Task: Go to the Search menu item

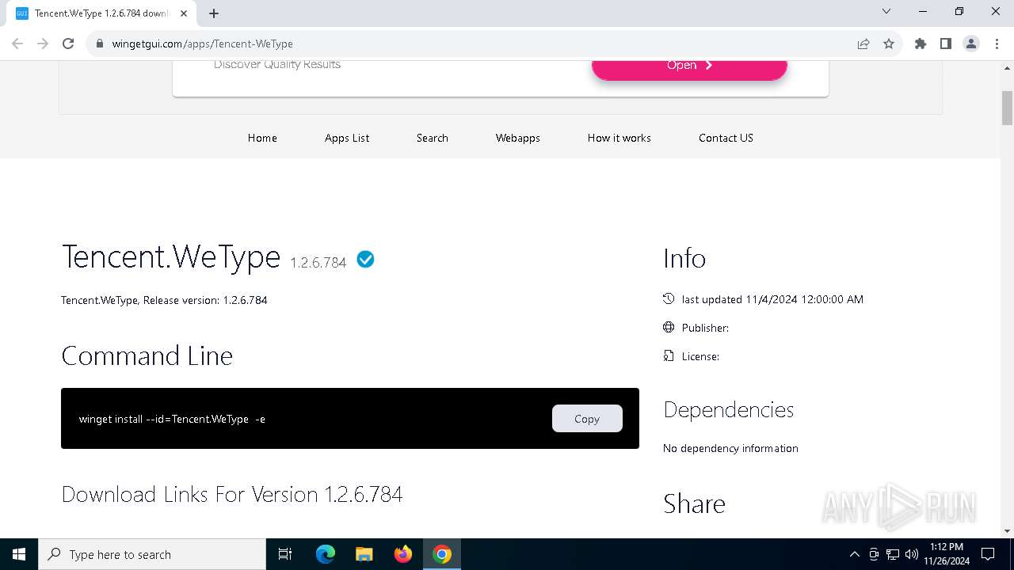Action: 433,138
